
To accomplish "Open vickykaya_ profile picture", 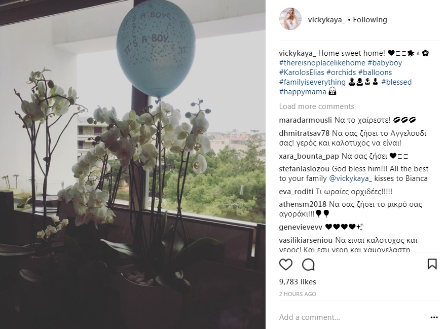I will 290,19.
